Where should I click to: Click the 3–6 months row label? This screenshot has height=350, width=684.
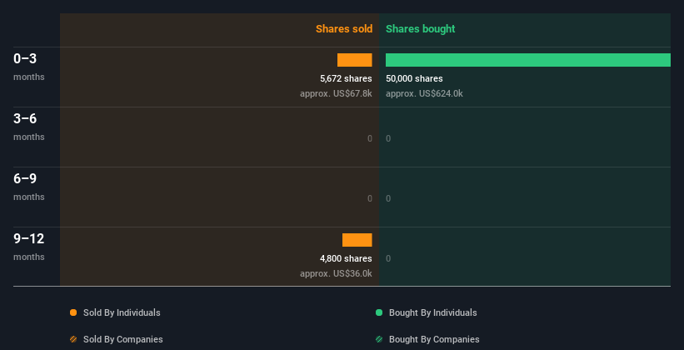point(29,127)
